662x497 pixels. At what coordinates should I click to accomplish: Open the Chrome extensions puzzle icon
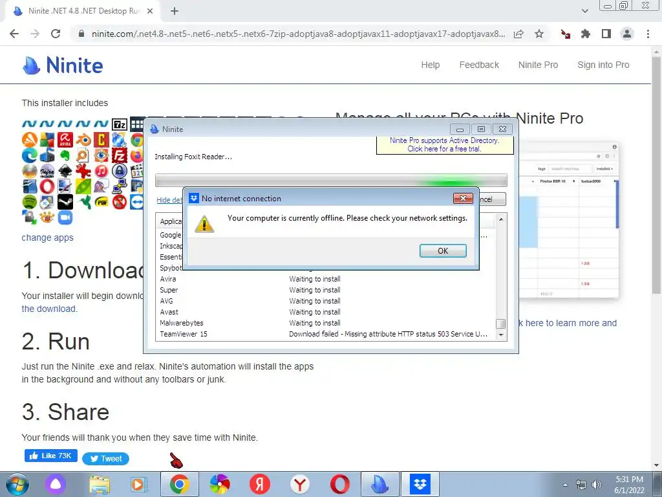[586, 34]
